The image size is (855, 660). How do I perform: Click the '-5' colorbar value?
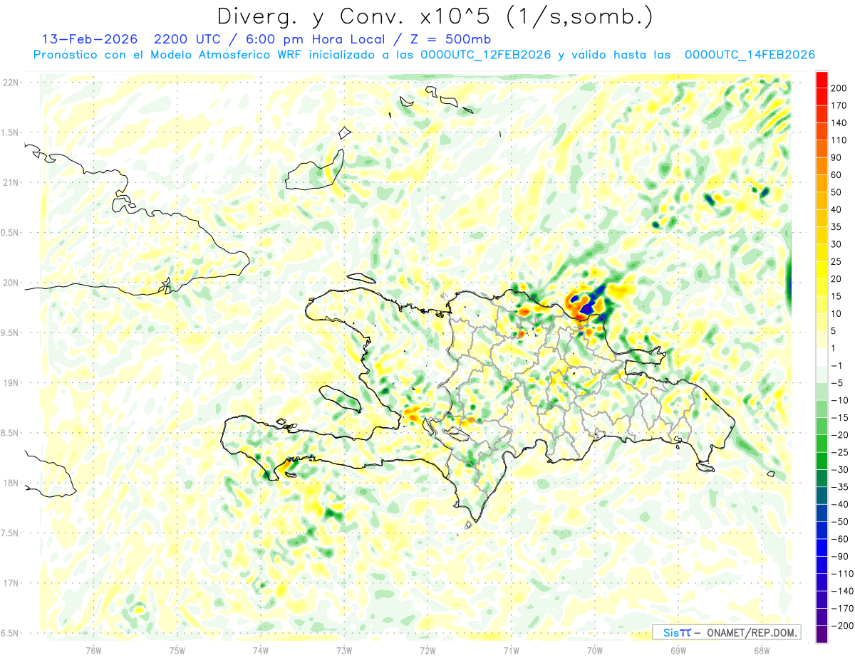tap(837, 384)
